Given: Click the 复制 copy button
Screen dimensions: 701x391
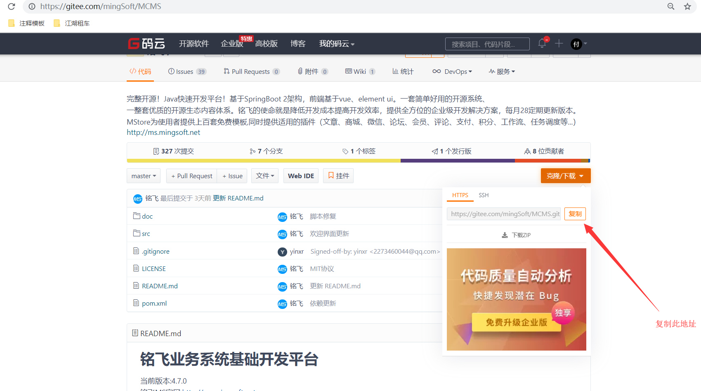Looking at the screenshot, I should pyautogui.click(x=575, y=214).
